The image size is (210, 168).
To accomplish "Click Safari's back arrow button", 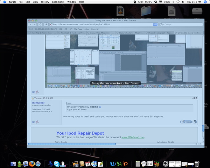I will [30, 24].
